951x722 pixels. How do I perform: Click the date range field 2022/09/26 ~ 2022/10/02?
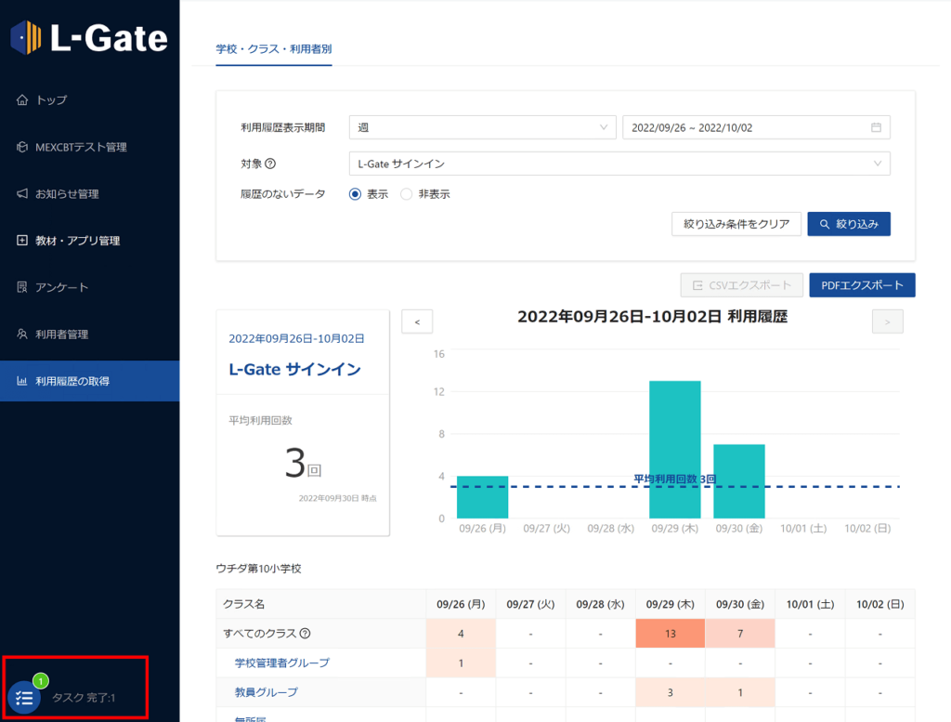[756, 127]
